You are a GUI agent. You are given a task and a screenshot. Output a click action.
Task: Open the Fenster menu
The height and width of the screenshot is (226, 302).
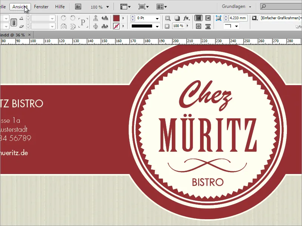[x=41, y=7]
